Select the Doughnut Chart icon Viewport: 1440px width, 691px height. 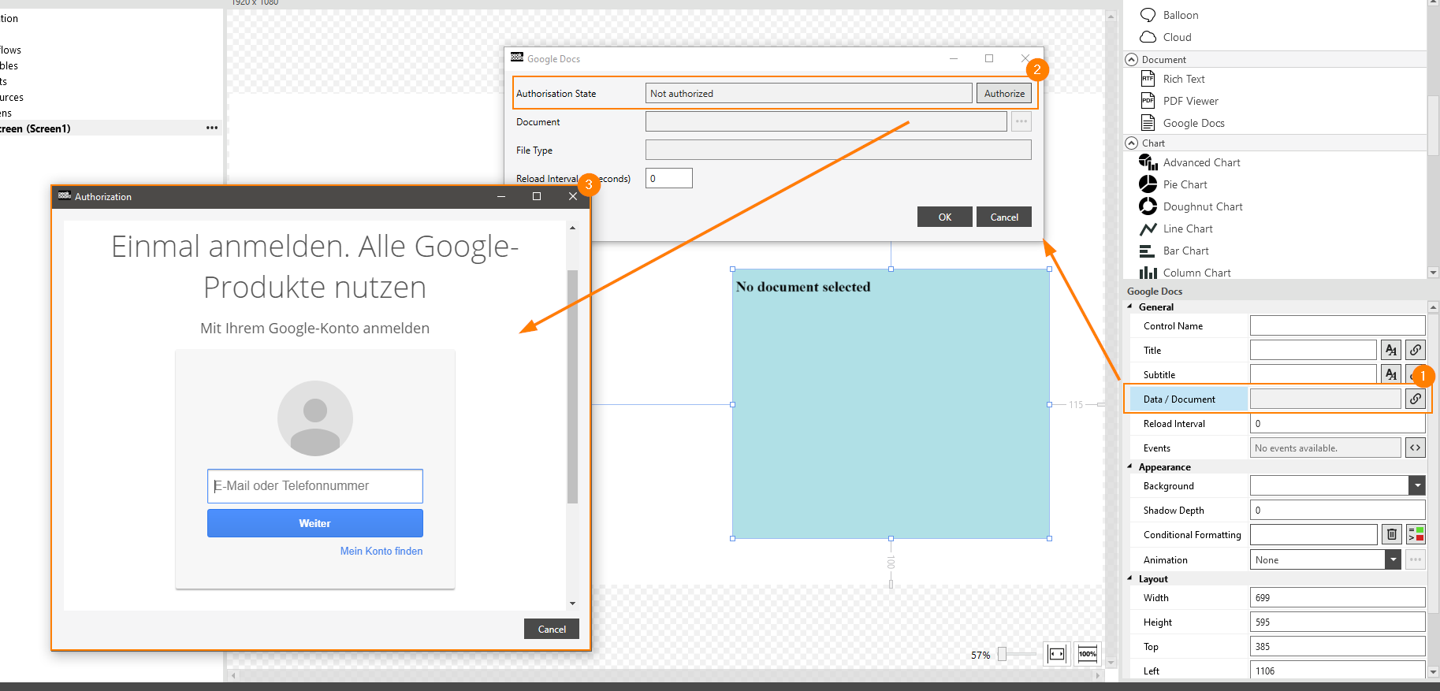click(1148, 206)
